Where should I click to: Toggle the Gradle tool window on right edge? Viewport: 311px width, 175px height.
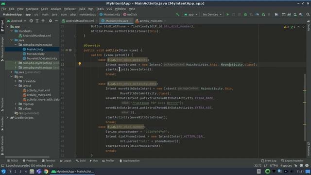pyautogui.click(x=309, y=26)
